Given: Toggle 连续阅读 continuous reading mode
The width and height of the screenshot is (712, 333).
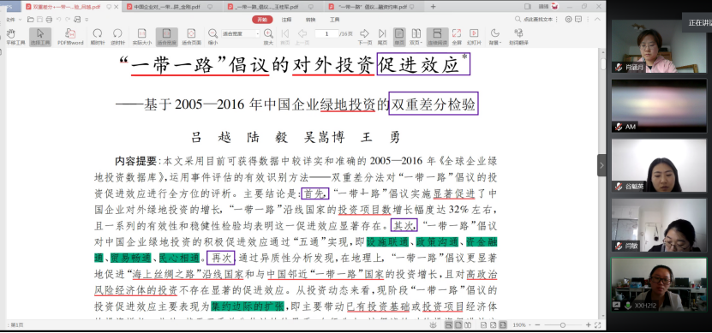Looking at the screenshot, I should (x=437, y=36).
